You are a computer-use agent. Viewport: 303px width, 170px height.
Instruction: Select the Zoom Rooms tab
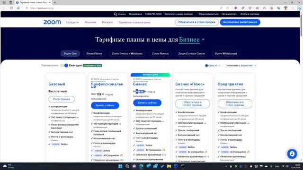point(160,53)
